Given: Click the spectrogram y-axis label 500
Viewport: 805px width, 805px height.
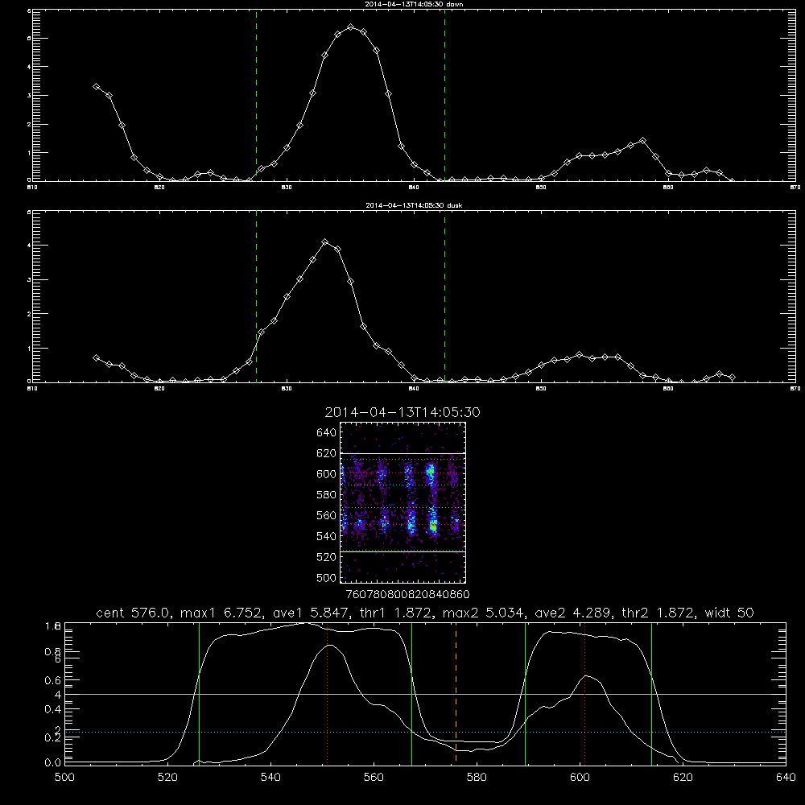Looking at the screenshot, I should tap(327, 578).
